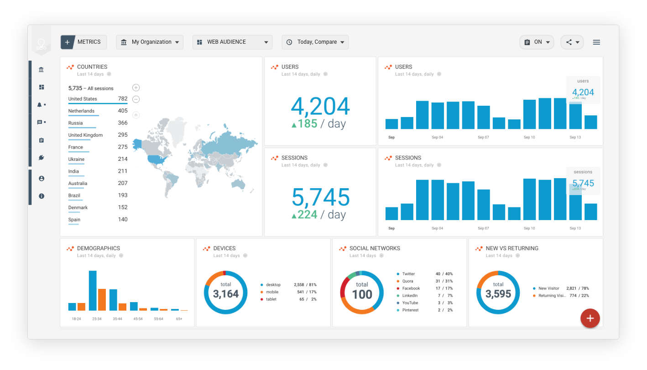Click the info icon in sidebar
This screenshot has width=647, height=370.
pos(42,196)
